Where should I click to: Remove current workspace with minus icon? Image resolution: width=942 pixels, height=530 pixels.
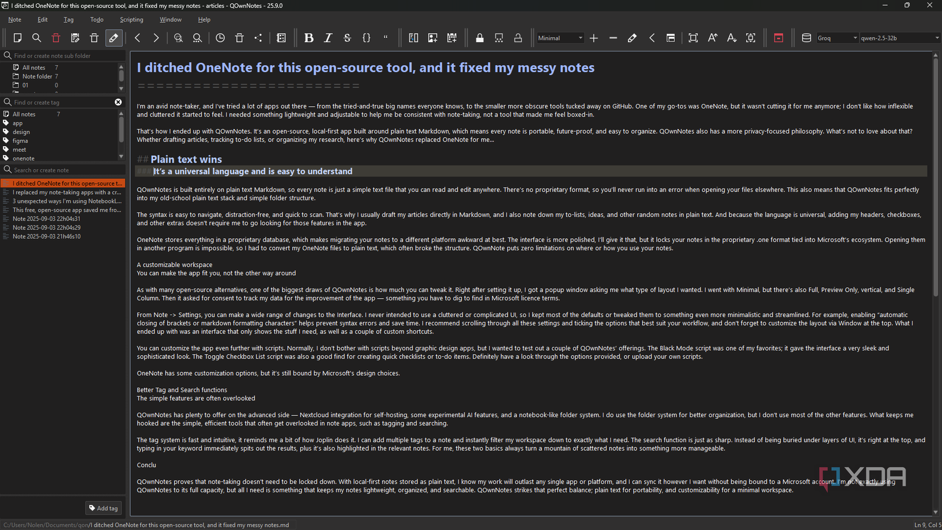click(613, 38)
